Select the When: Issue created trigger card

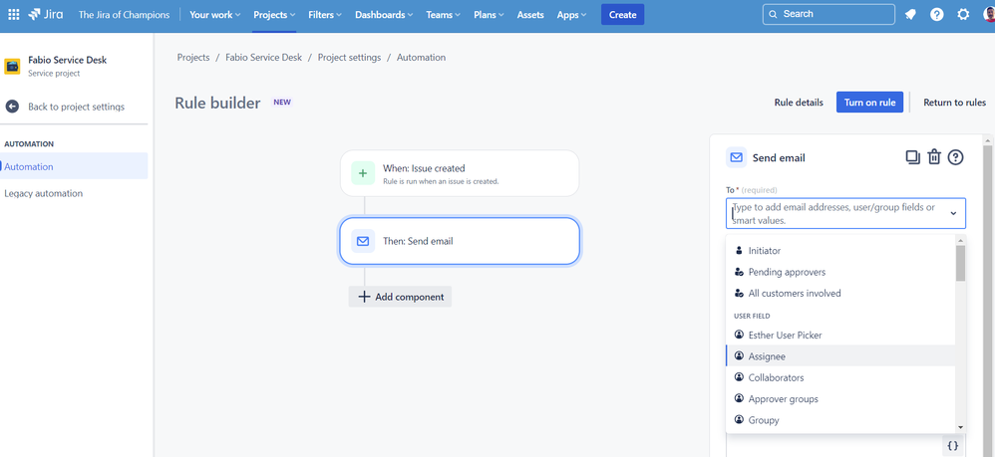click(x=460, y=173)
